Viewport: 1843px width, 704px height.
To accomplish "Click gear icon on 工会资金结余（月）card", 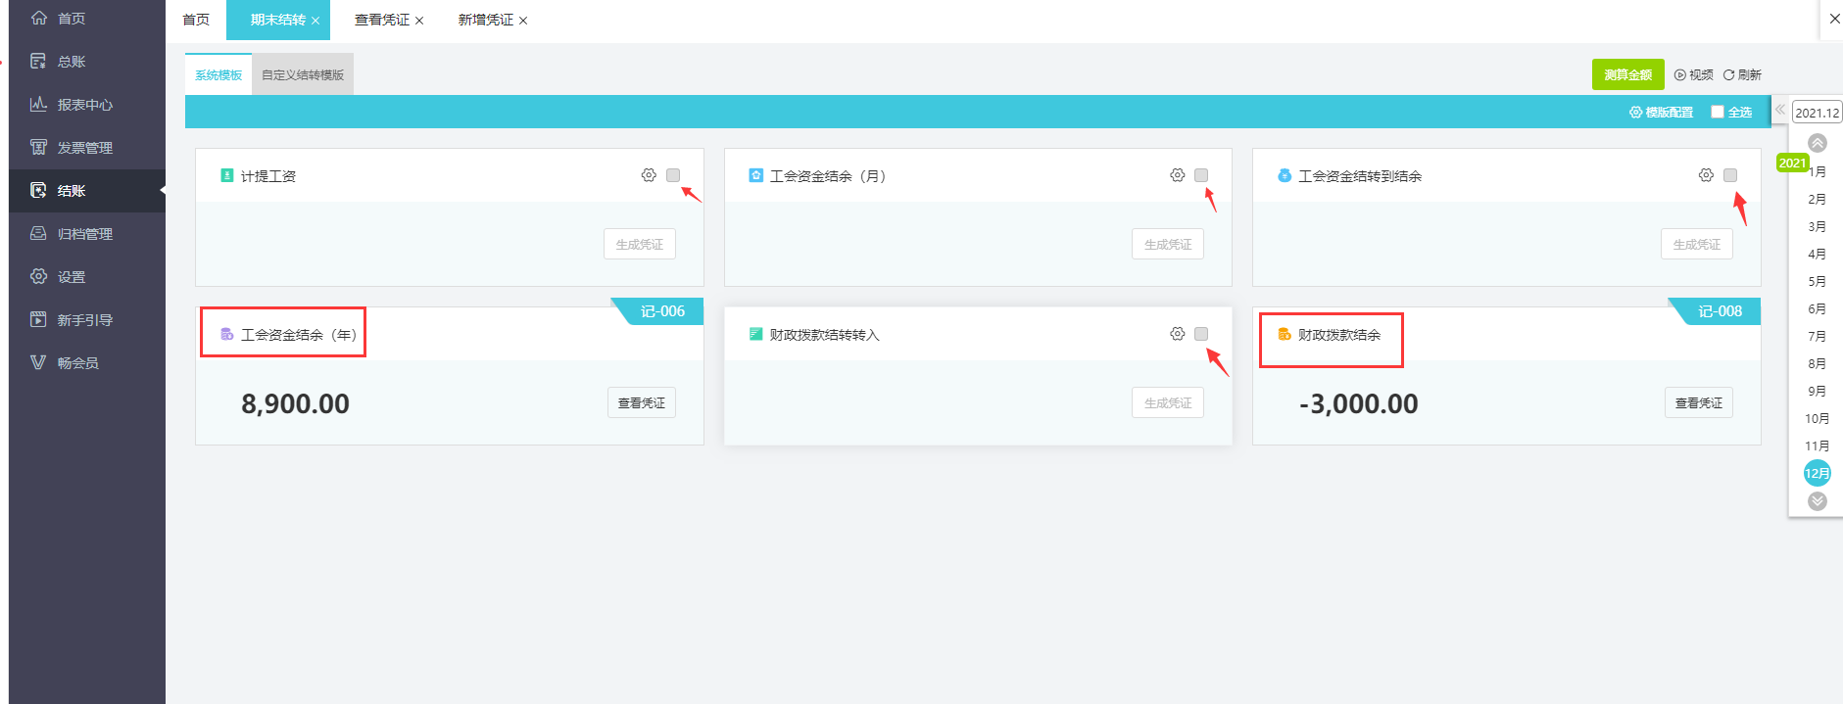I will [1177, 175].
